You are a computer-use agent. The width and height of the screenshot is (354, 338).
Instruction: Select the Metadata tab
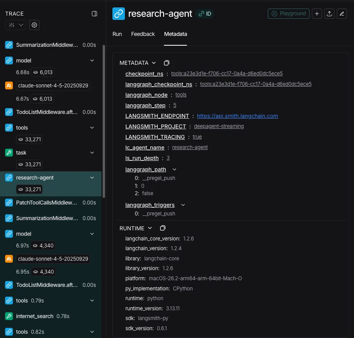[175, 34]
